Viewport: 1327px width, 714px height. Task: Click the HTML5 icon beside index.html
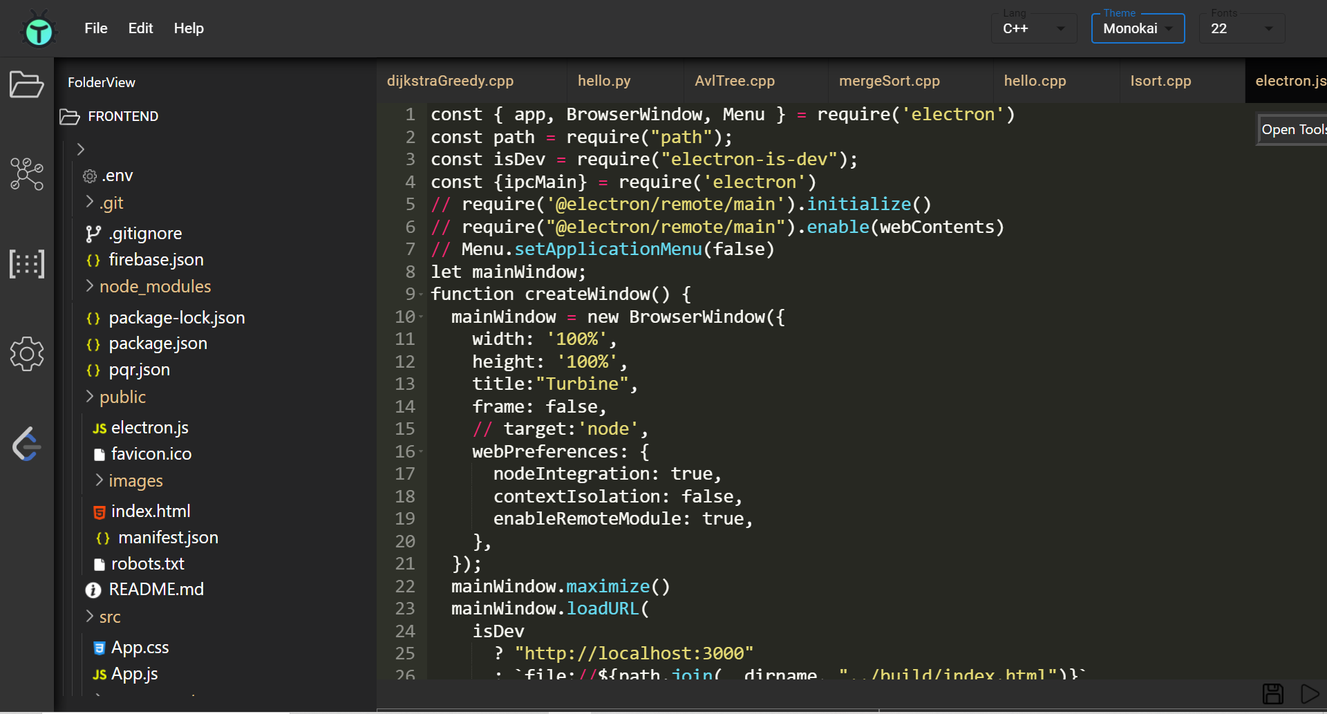click(100, 512)
